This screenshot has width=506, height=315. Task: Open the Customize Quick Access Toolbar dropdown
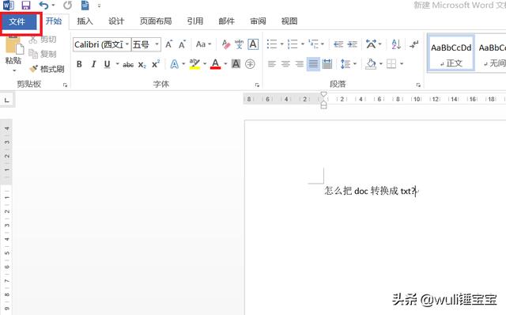[x=99, y=6]
